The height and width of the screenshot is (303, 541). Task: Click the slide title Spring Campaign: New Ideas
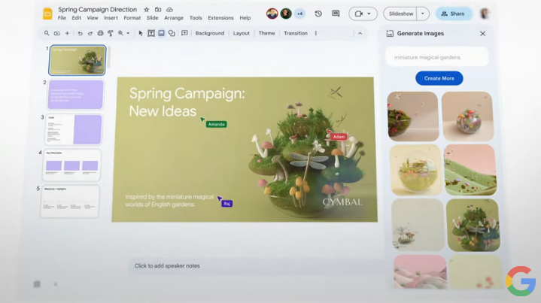point(187,102)
